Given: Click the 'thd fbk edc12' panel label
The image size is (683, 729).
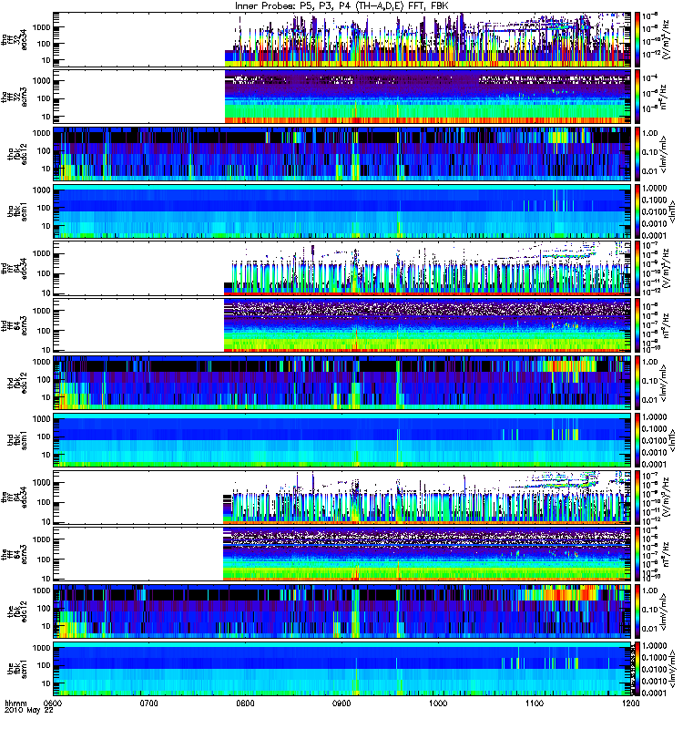Looking at the screenshot, I should pos(17,383).
